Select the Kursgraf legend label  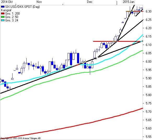click(x=6, y=10)
